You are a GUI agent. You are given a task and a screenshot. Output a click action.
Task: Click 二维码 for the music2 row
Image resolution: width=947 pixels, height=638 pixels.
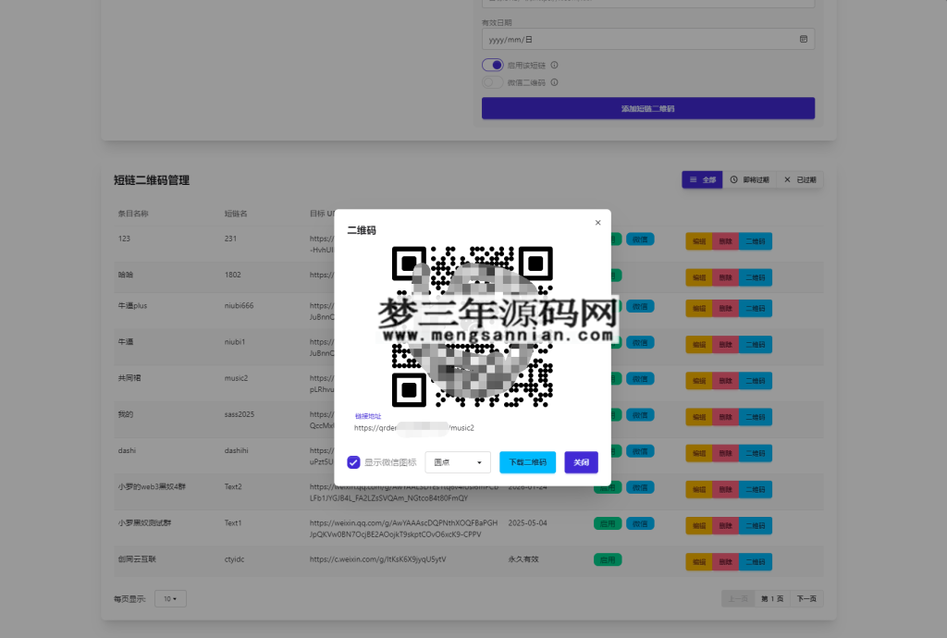(755, 381)
